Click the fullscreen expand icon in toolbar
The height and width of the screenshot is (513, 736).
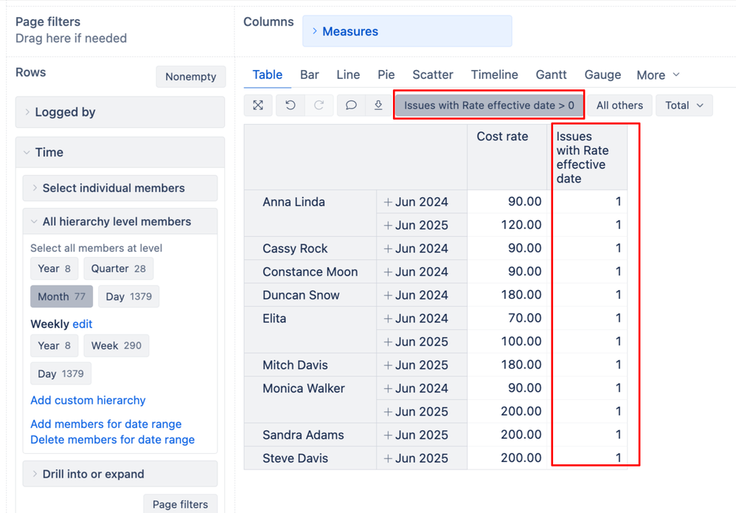pos(258,106)
